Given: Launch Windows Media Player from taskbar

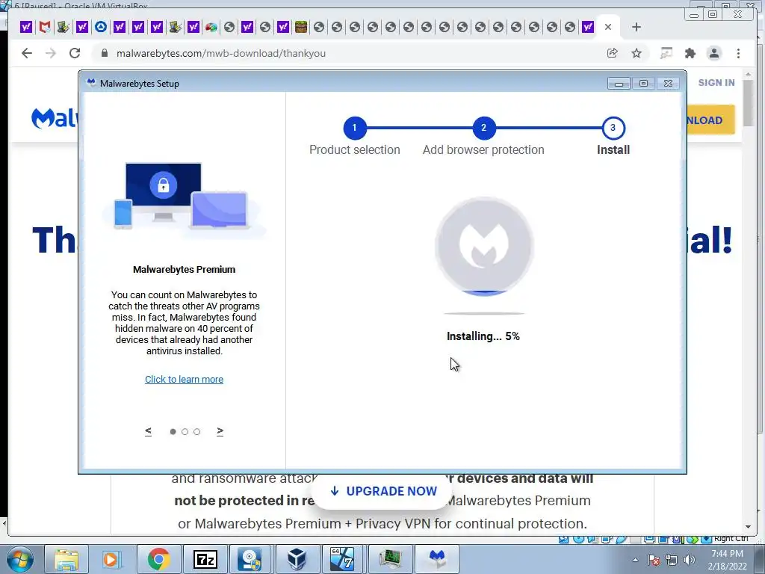Looking at the screenshot, I should tap(112, 559).
